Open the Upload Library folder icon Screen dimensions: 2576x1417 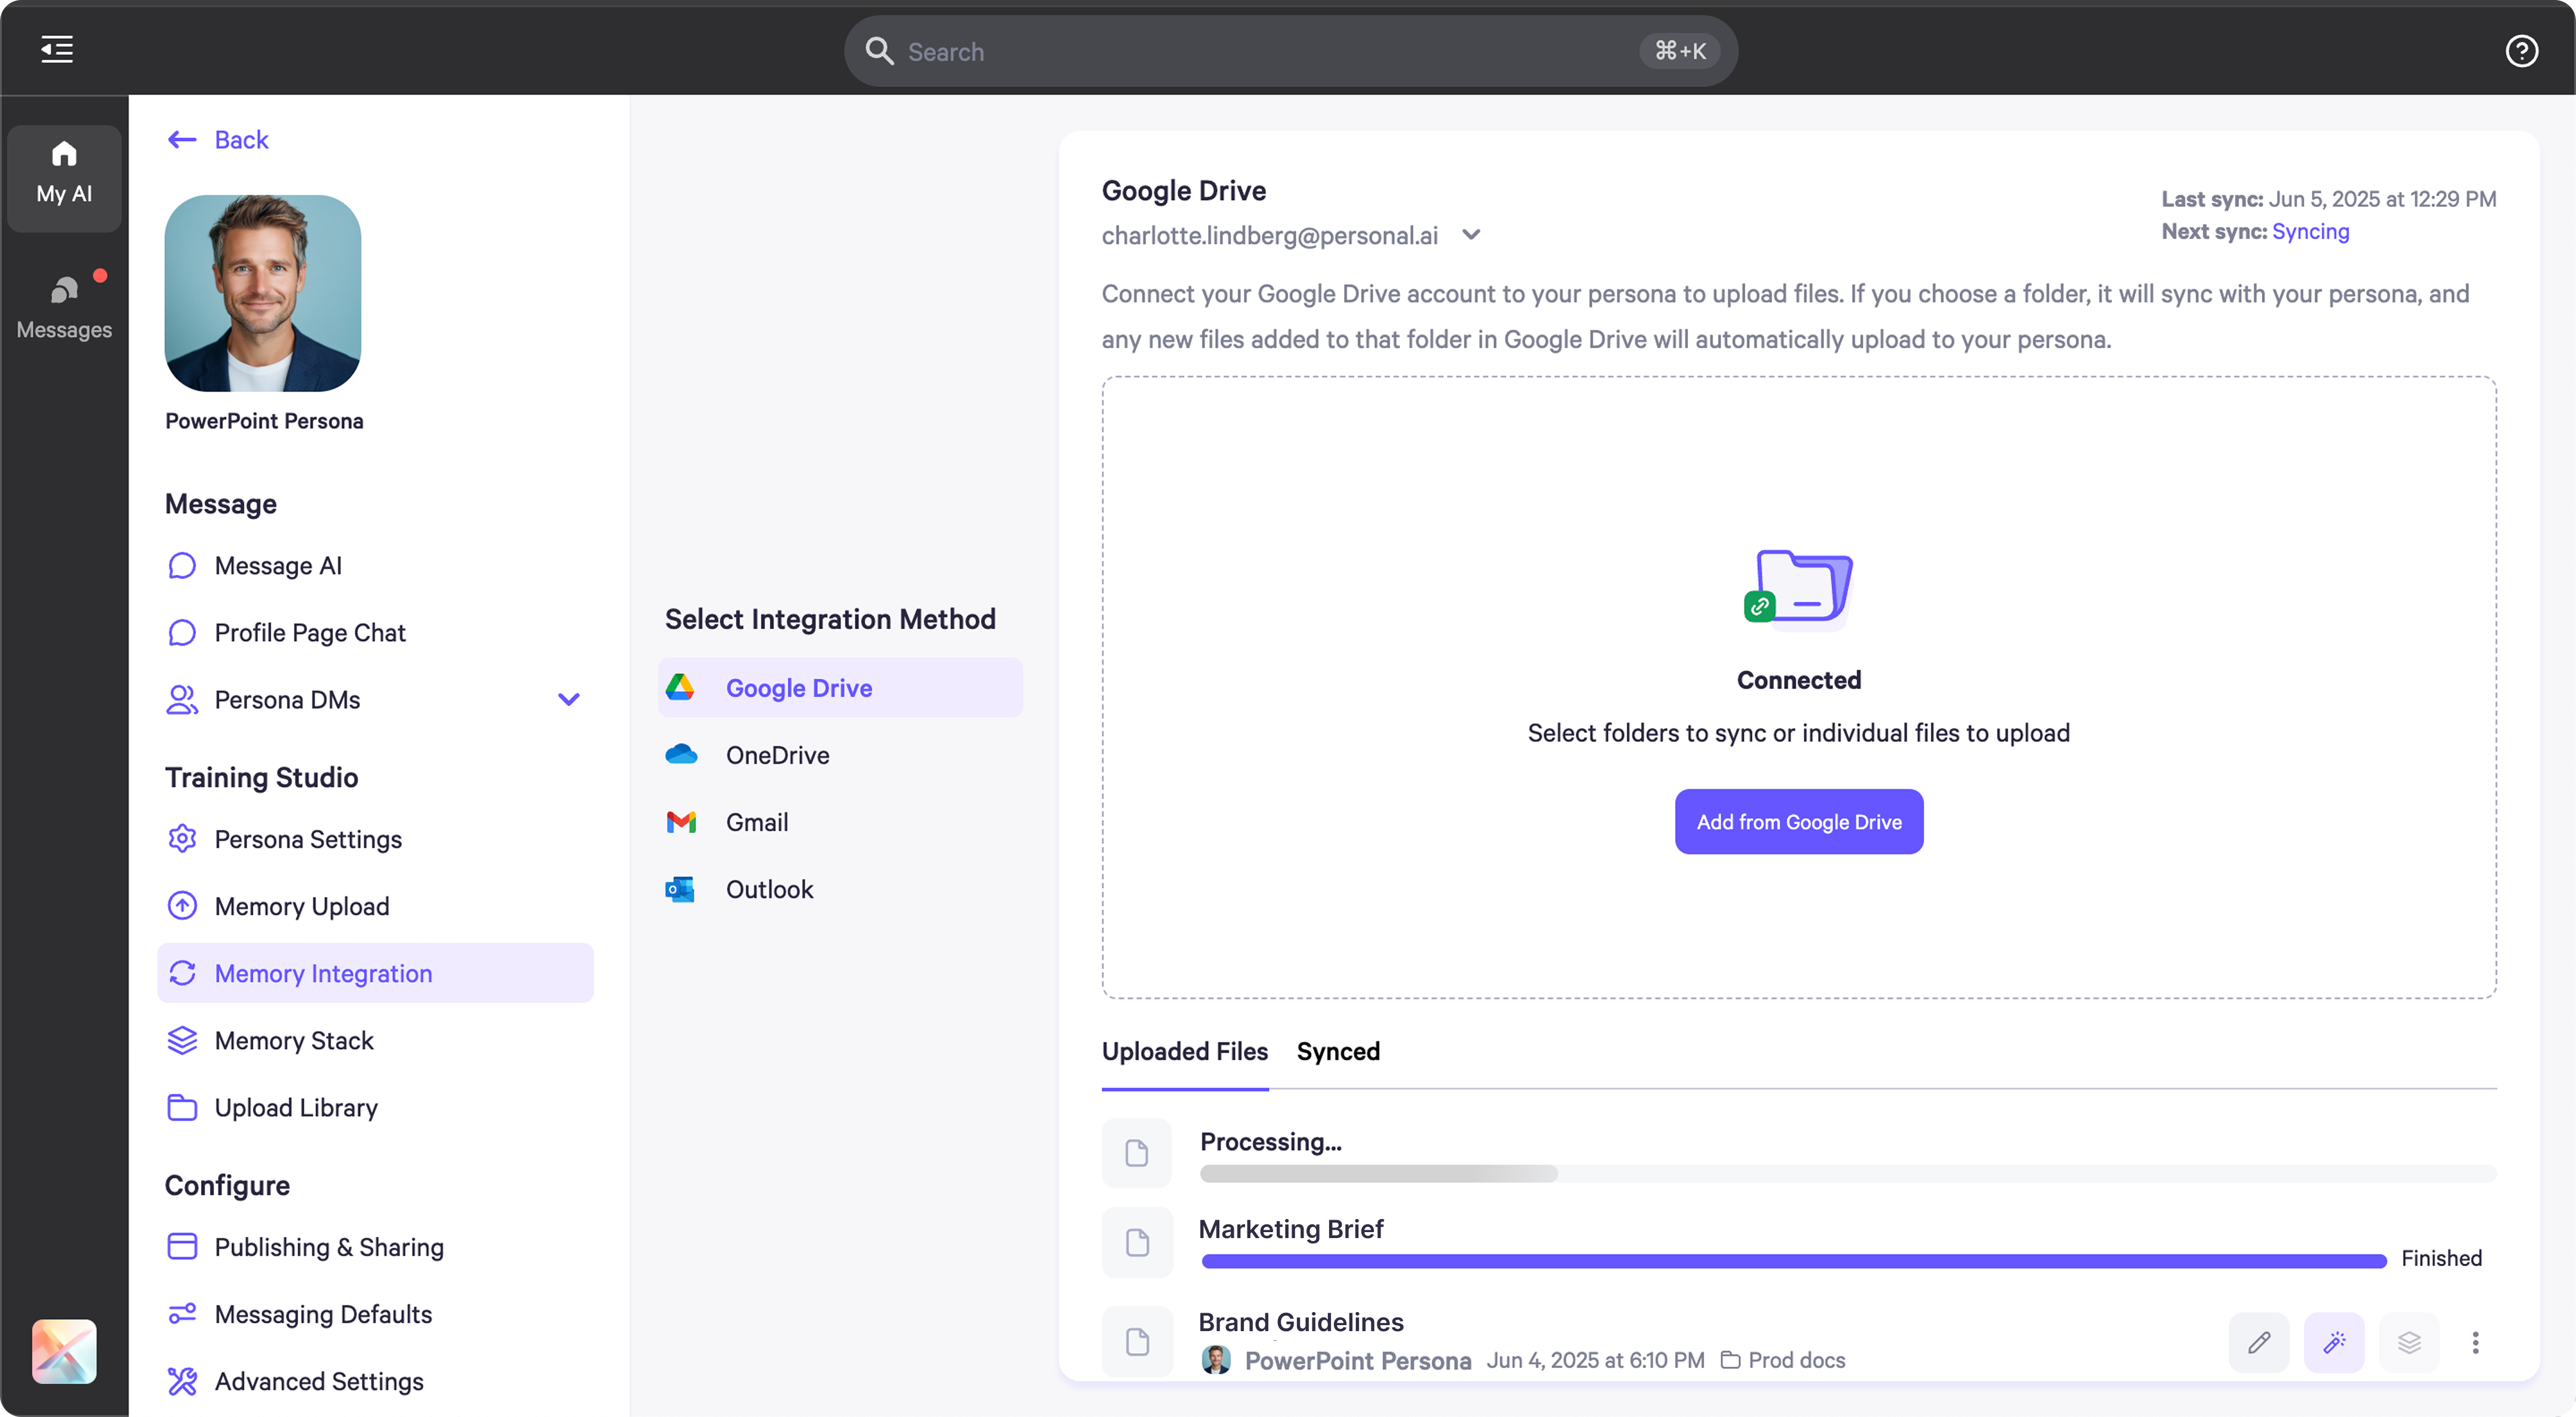tap(181, 1107)
